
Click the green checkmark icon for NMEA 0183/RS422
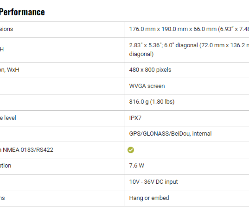click(131, 150)
